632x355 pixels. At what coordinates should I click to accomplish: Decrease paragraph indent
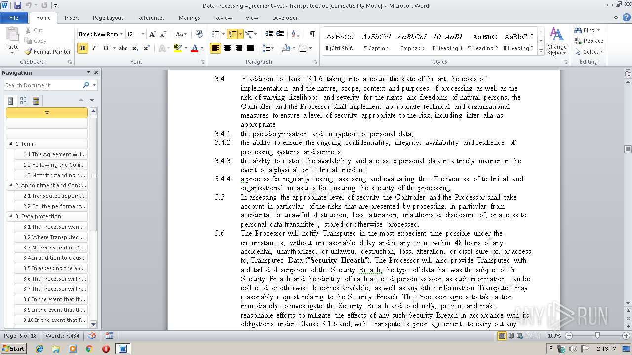click(x=269, y=34)
